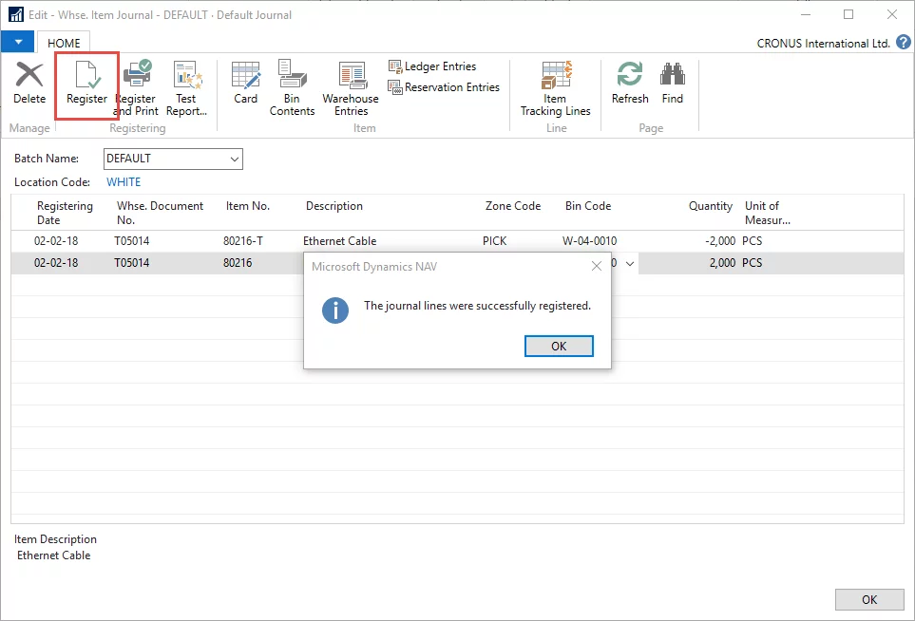Close the Microsoft Dynamics NAV dialog
Image resolution: width=915 pixels, height=621 pixels.
pos(596,267)
